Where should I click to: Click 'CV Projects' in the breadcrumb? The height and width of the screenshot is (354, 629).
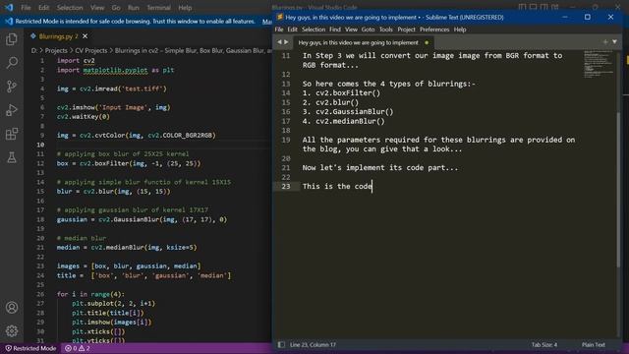coord(91,50)
